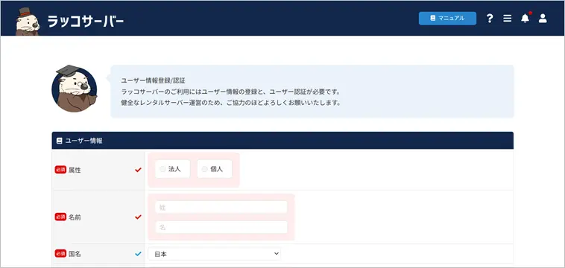Viewport: 565px width, 268px height.
Task: Open the マニュアル manual button
Action: click(447, 18)
